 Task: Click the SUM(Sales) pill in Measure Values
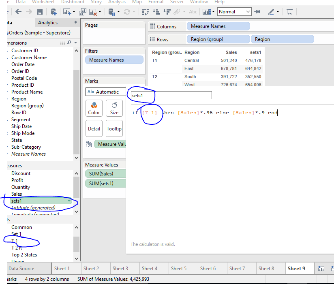[105, 174]
